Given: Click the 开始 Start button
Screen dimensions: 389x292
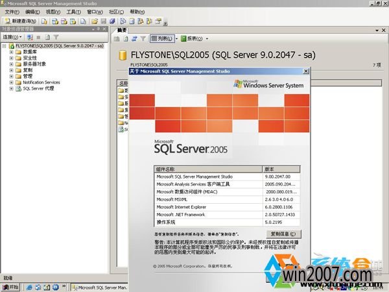Looking at the screenshot, I should click(x=10, y=287).
